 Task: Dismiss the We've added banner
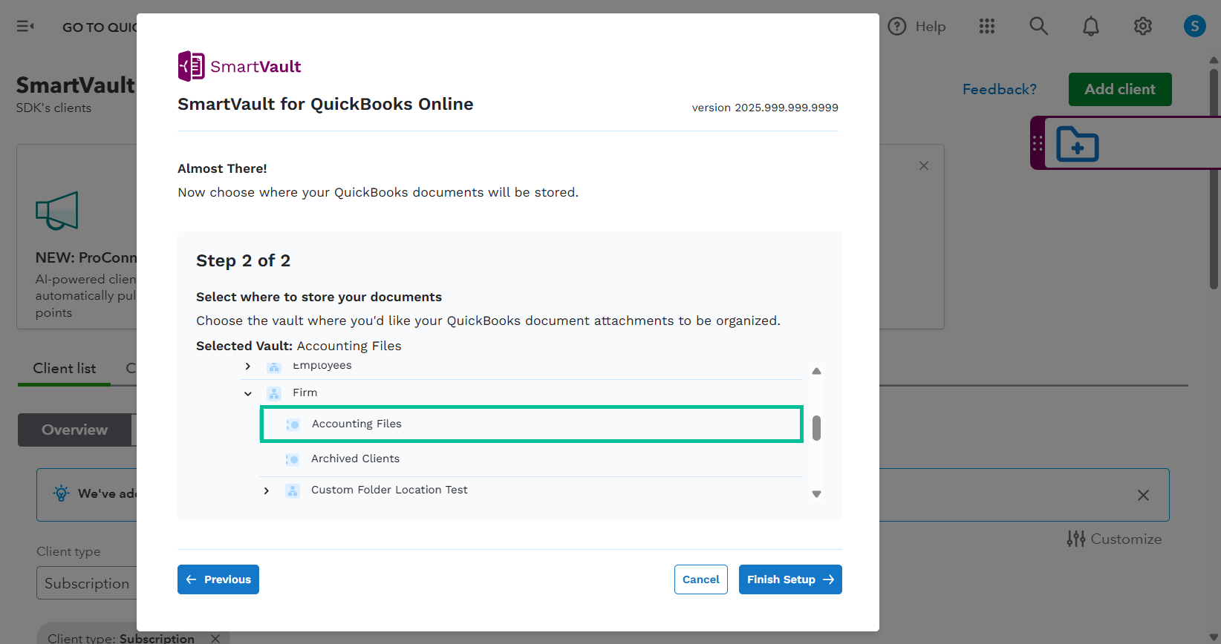coord(1144,495)
